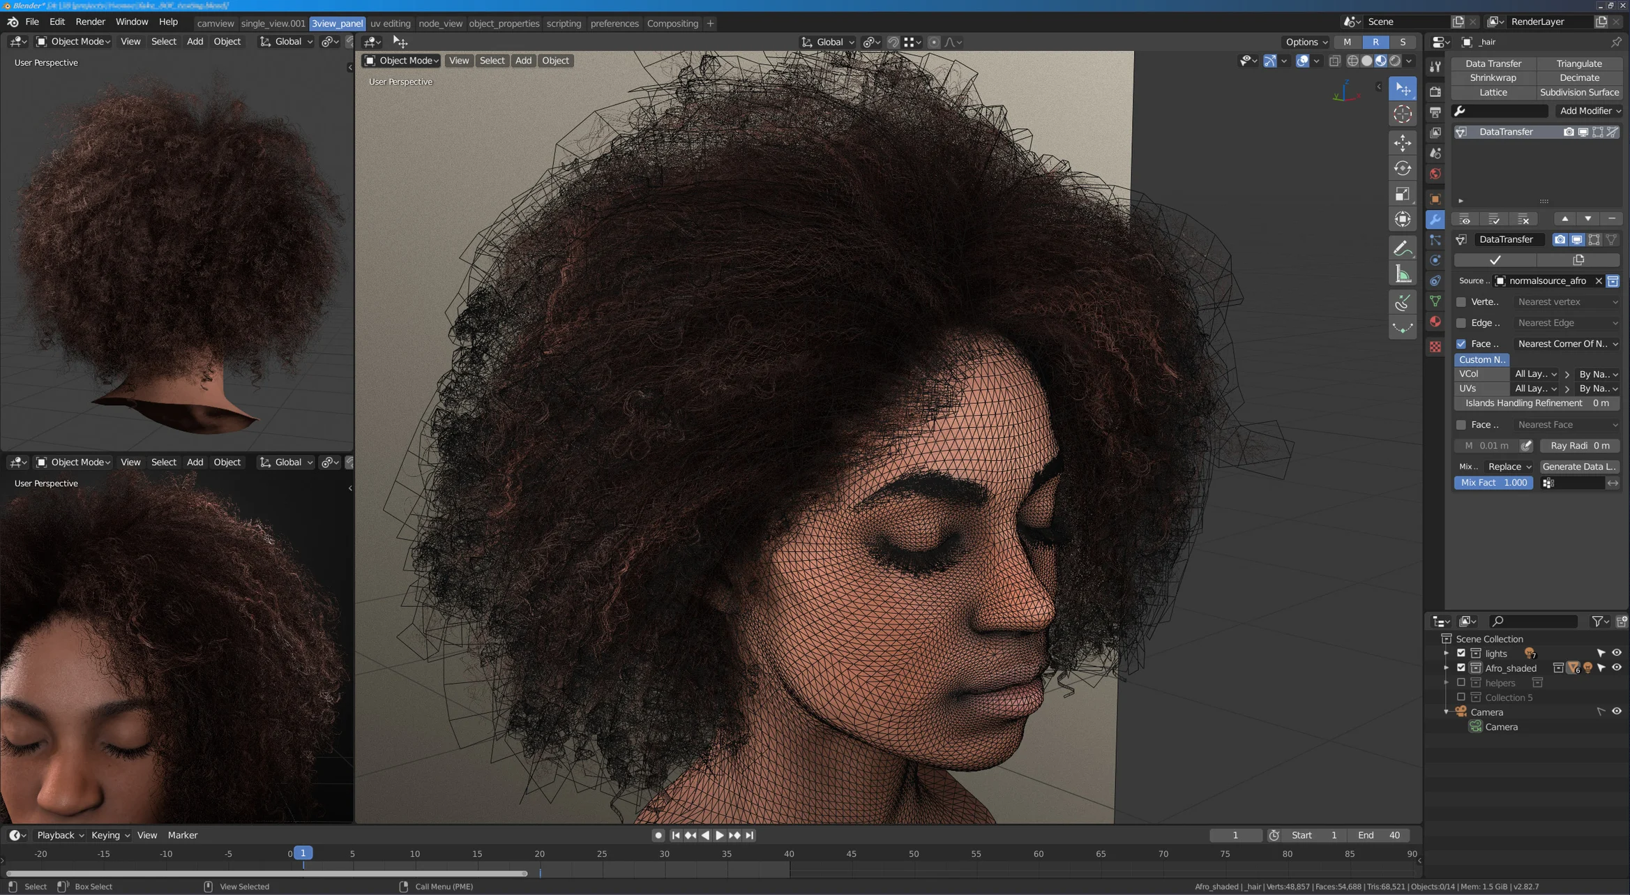
Task: Toggle DataTransfer render visibility camera icon
Action: coord(1560,239)
